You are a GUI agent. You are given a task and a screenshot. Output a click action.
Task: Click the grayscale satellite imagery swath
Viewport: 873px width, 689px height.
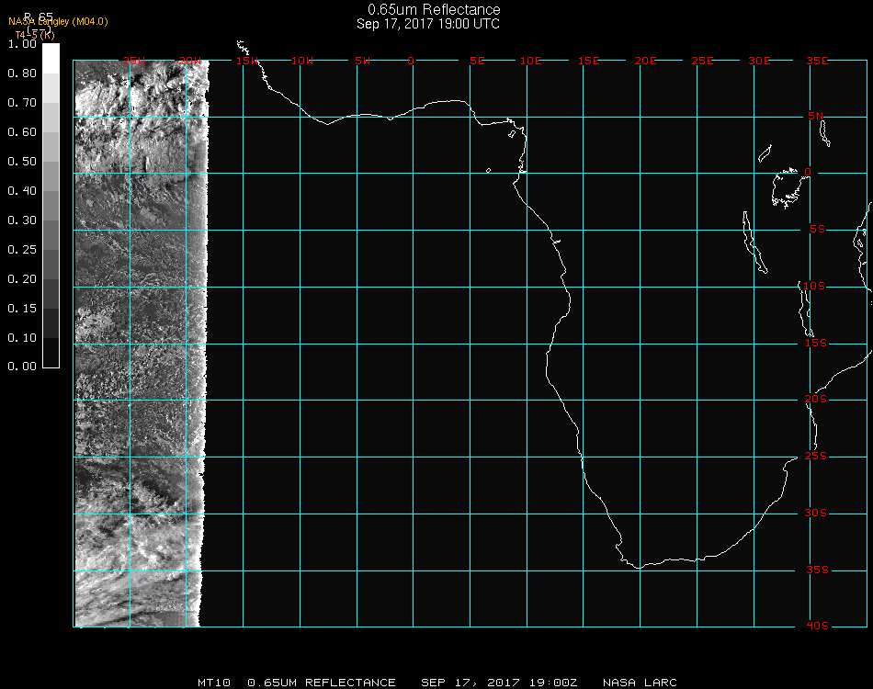tap(141, 344)
